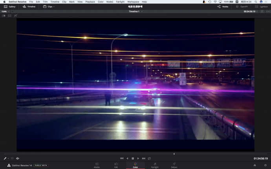Open the Nodes editor panel
Image resolution: width=271 pixels, height=169 pixels.
[223, 7]
